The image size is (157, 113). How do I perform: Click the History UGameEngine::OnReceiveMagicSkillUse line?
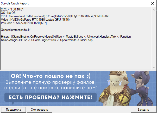click(x=66, y=37)
